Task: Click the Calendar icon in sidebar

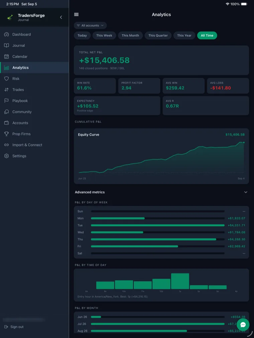Action: 6,56
